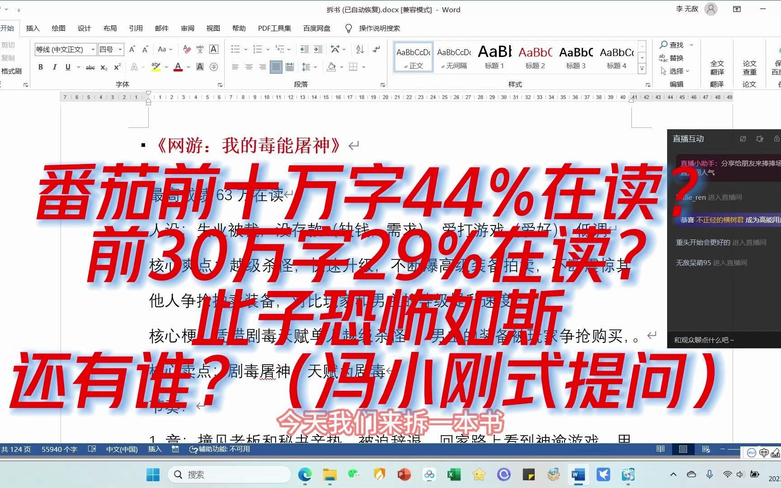Align text right
Image resolution: width=781 pixels, height=488 pixels.
(262, 67)
